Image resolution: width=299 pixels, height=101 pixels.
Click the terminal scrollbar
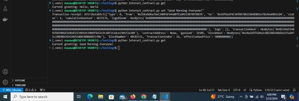tap(297, 24)
